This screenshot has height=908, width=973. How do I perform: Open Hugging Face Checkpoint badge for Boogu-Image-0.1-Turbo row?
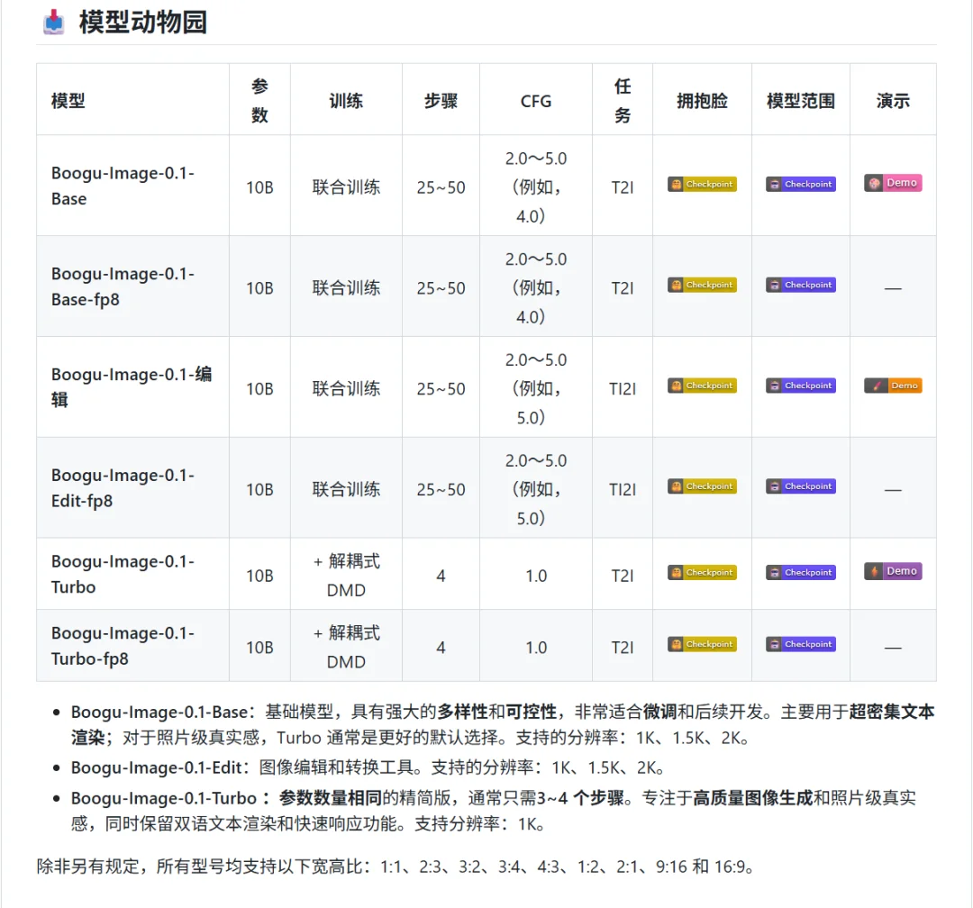pyautogui.click(x=702, y=572)
